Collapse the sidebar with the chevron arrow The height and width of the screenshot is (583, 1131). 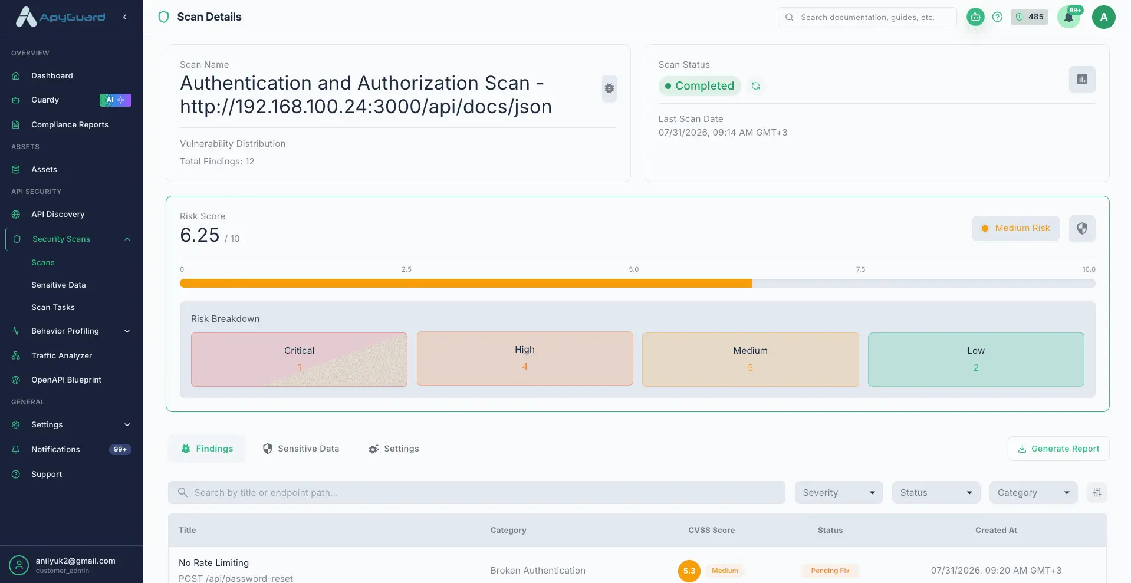coord(125,17)
